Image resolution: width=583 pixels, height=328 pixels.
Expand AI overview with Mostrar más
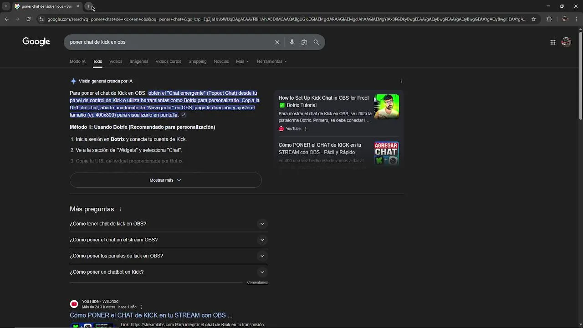click(165, 180)
